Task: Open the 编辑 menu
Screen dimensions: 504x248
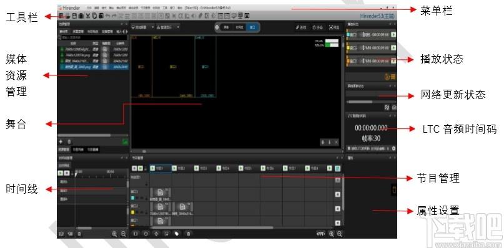Action: point(97,7)
